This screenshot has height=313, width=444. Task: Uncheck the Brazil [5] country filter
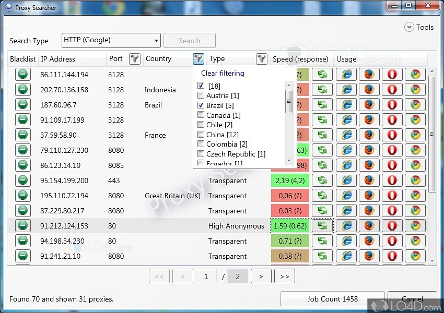pos(201,105)
